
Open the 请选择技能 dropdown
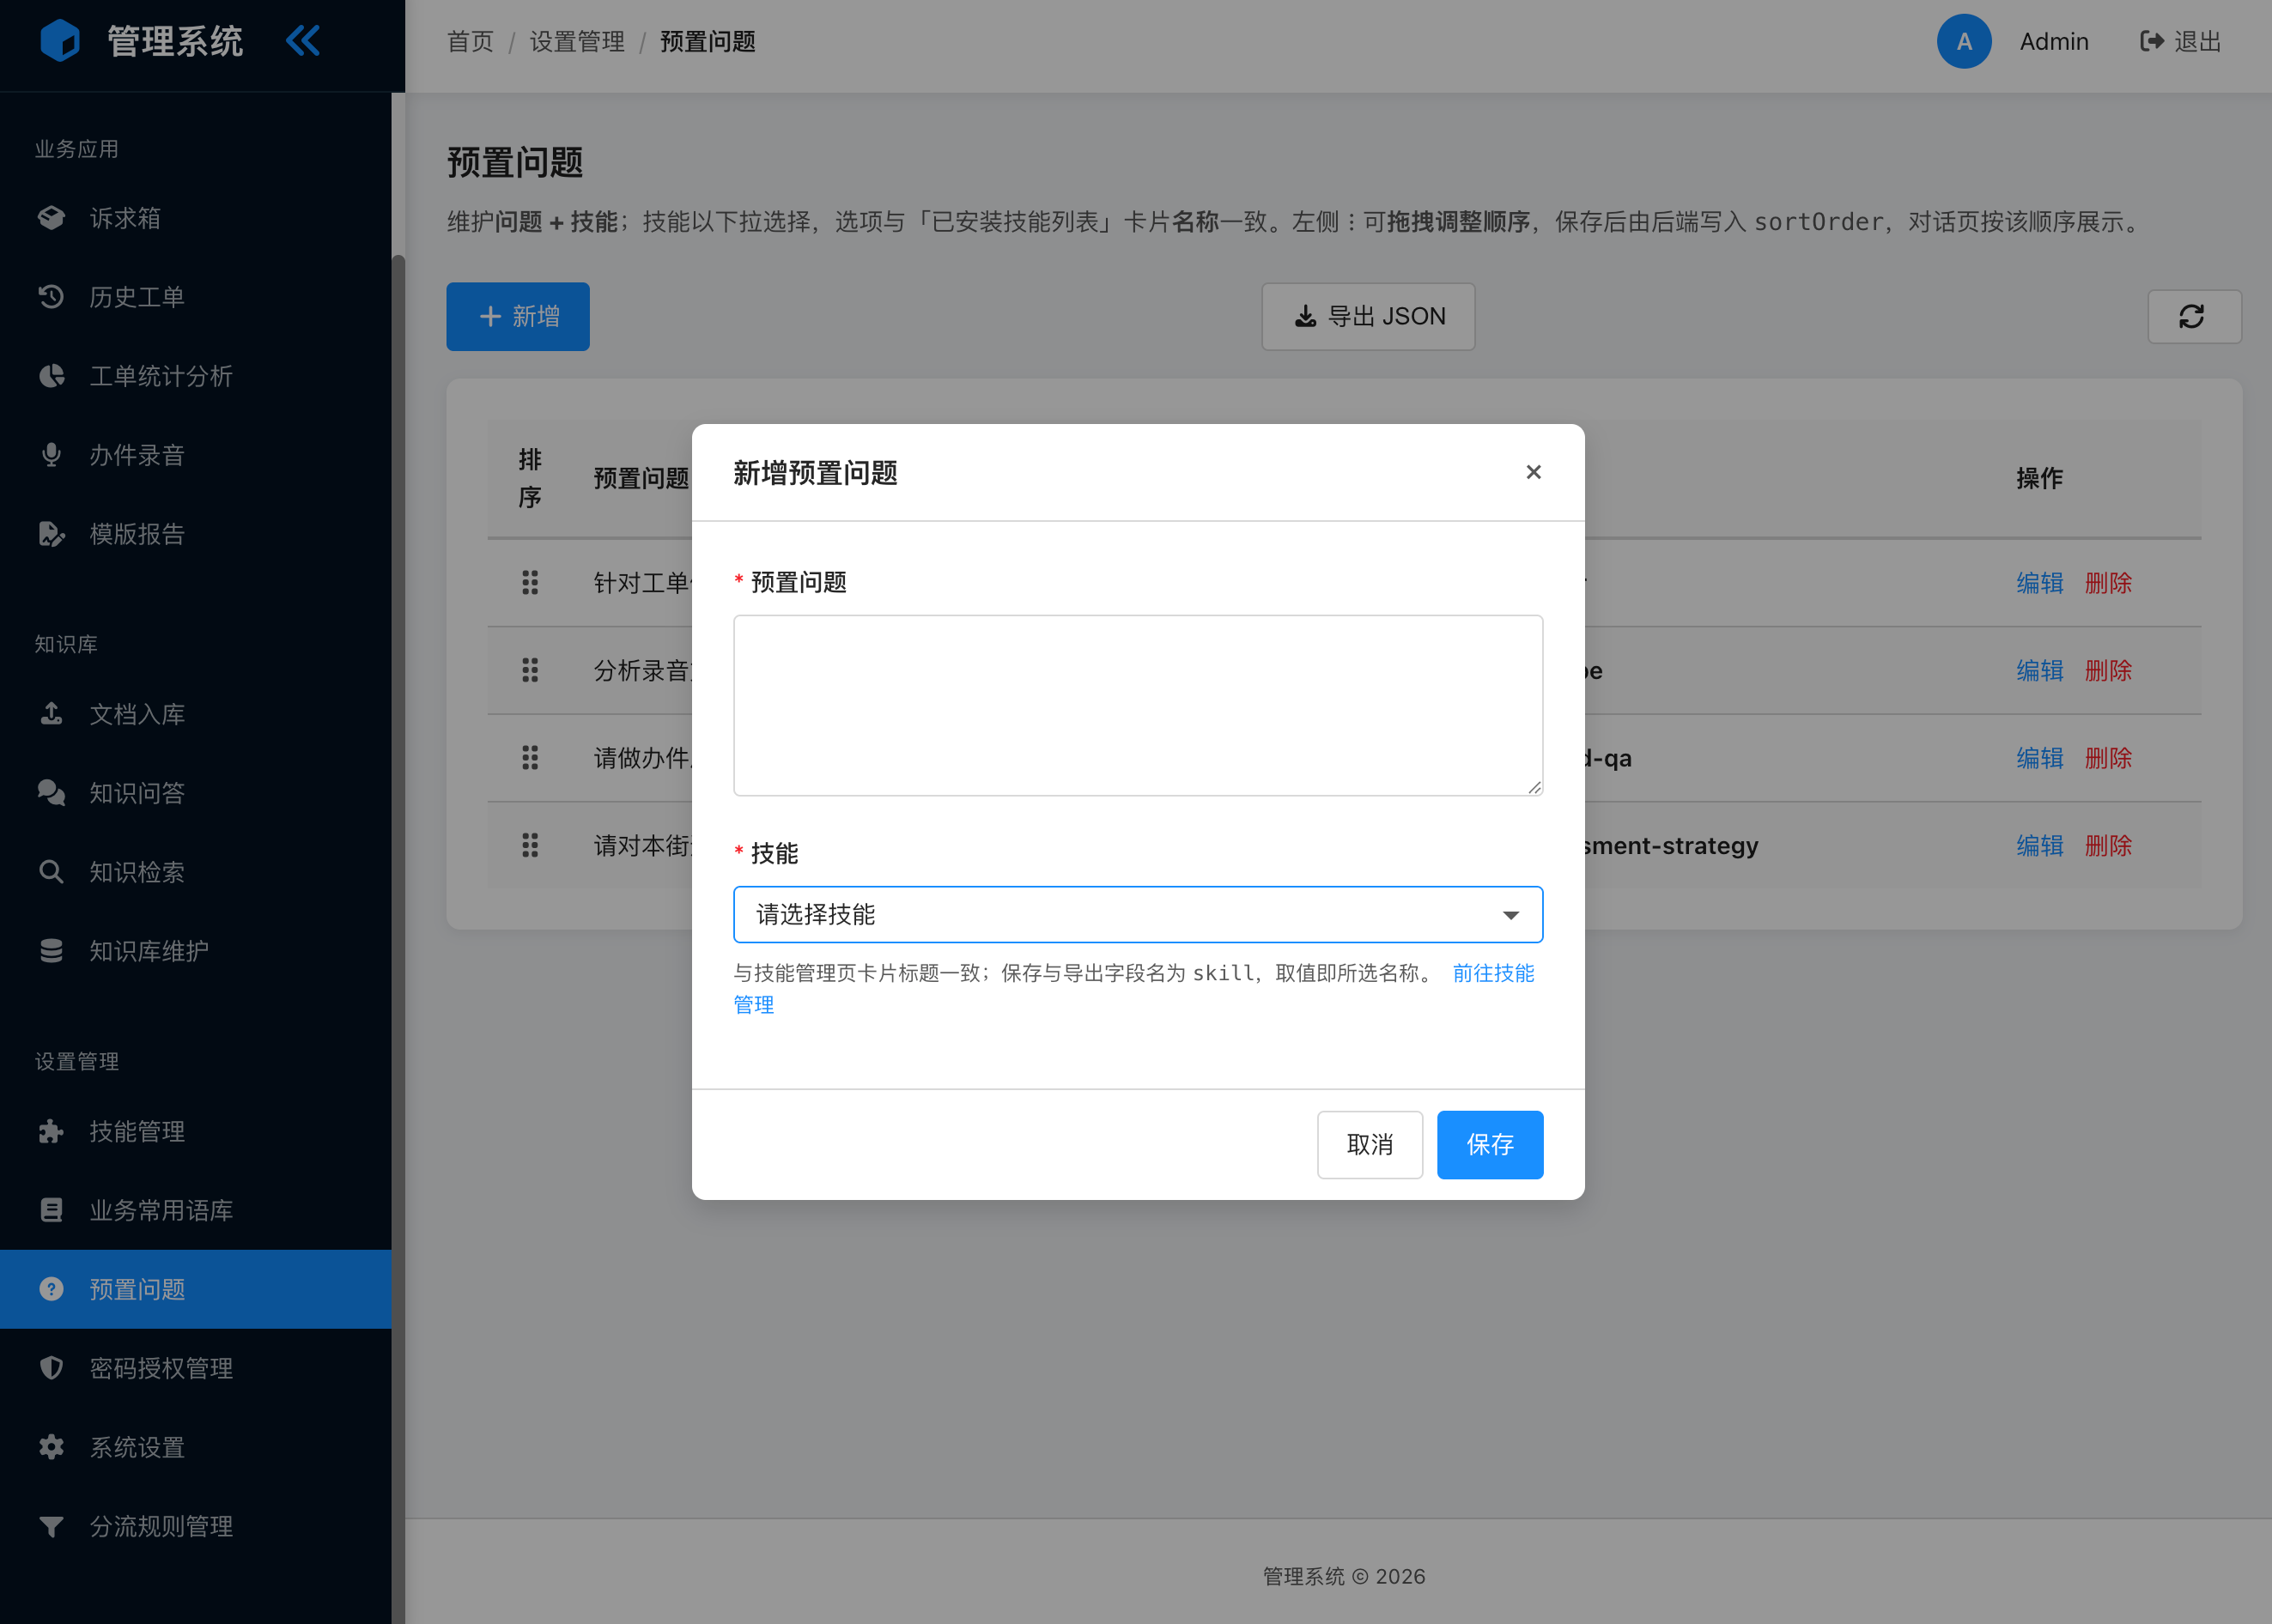pos(1139,914)
